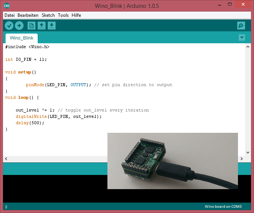Click the 'delay(500);' line

[x=30, y=123]
